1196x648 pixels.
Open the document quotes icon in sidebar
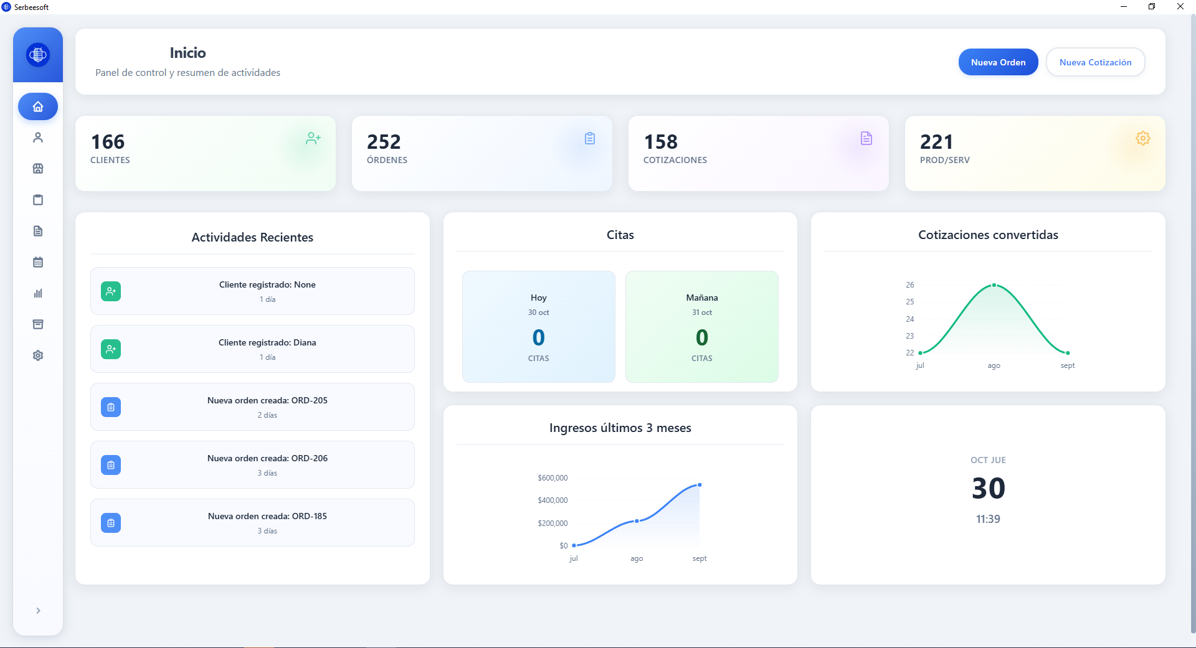pyautogui.click(x=38, y=231)
